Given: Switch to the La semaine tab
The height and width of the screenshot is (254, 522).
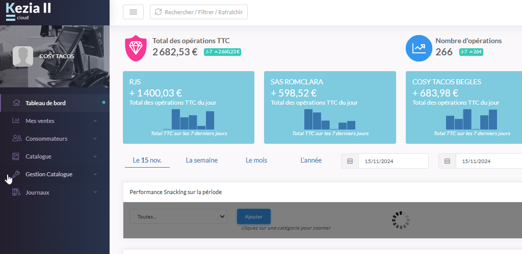Looking at the screenshot, I should point(202,161).
